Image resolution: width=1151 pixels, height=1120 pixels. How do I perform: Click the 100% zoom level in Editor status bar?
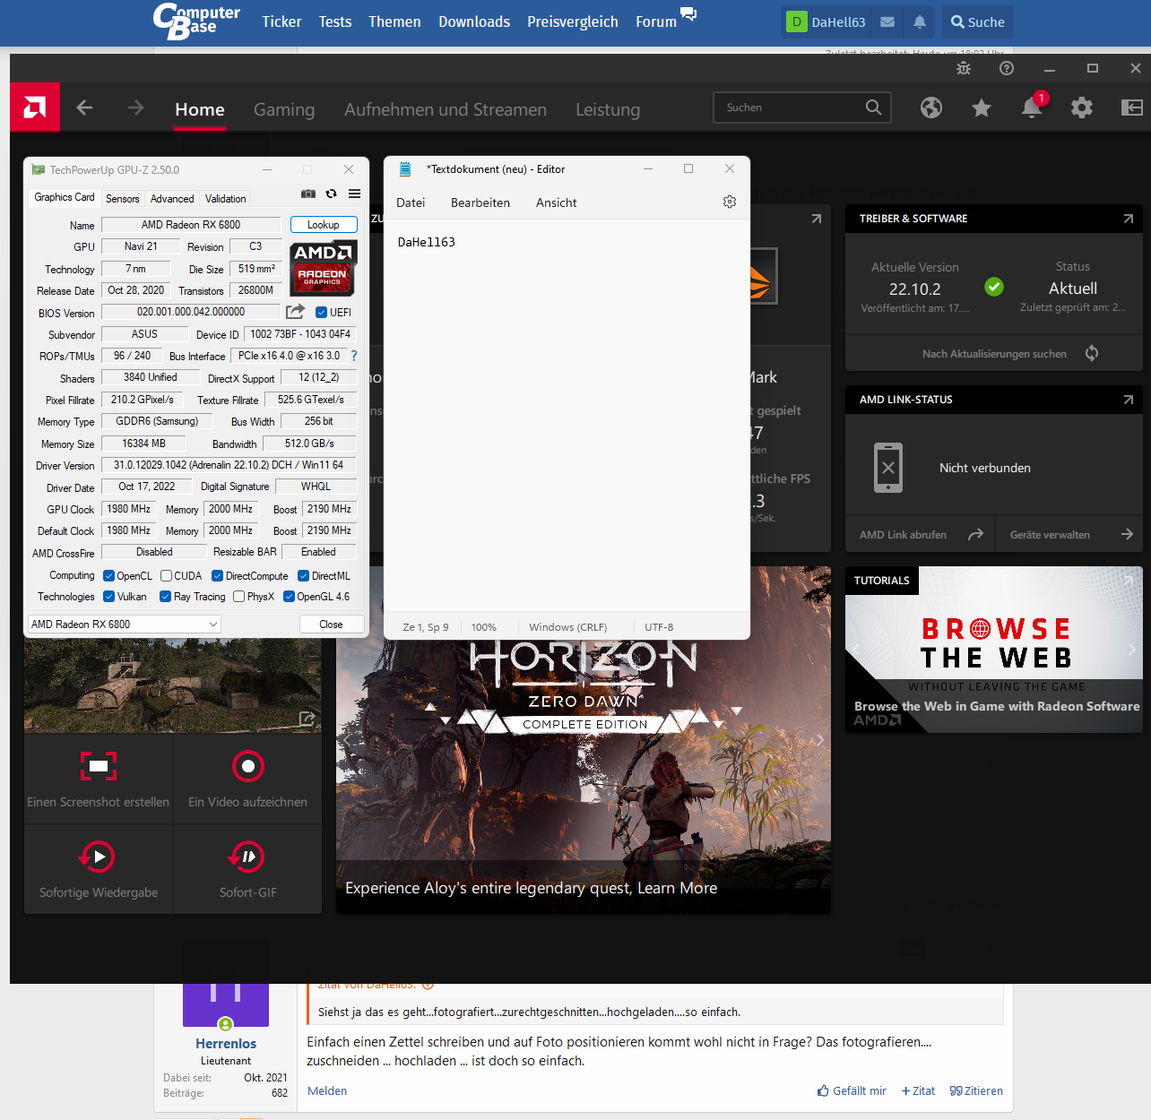point(484,627)
